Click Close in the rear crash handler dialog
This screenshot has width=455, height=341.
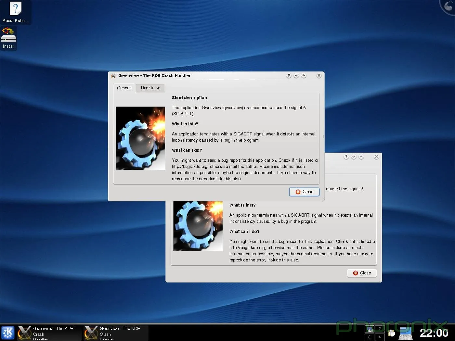pyautogui.click(x=362, y=273)
